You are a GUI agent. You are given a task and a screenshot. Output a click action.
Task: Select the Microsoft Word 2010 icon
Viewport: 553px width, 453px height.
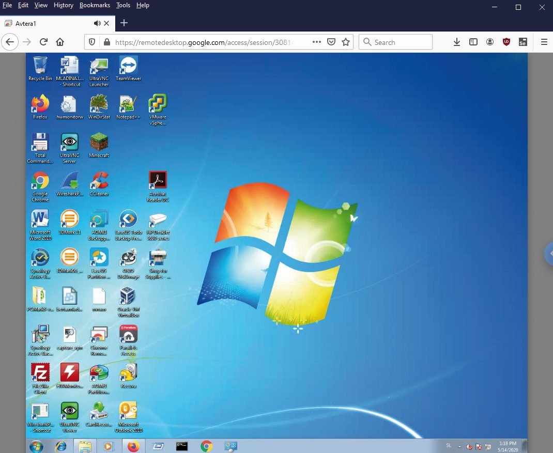pyautogui.click(x=40, y=225)
